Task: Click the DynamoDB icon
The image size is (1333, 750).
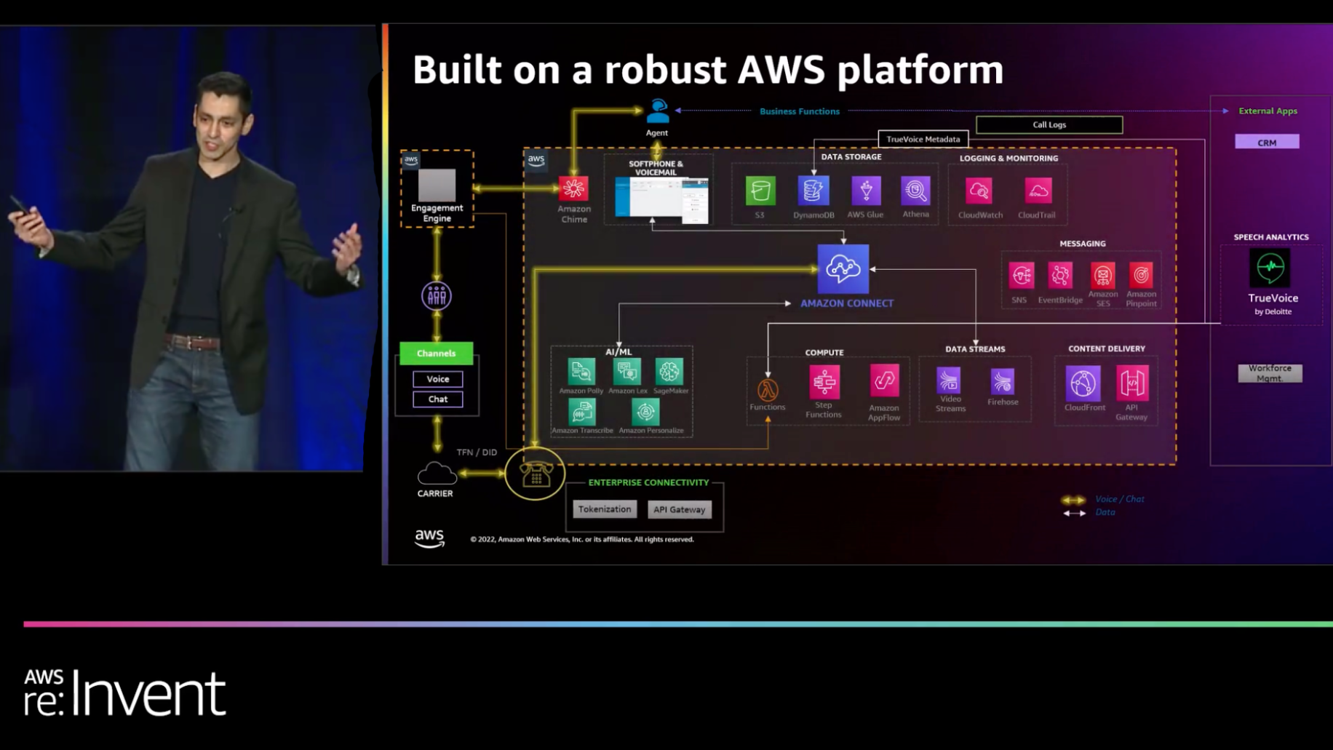Action: 813,191
